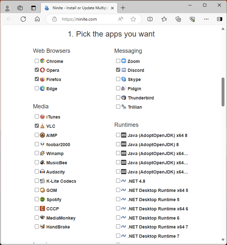Click the vertical page scrollbar thumb
Viewport: 227px width, 245px height.
pos(223,92)
